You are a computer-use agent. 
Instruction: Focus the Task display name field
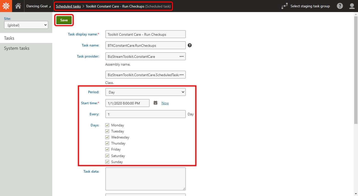[x=146, y=34]
